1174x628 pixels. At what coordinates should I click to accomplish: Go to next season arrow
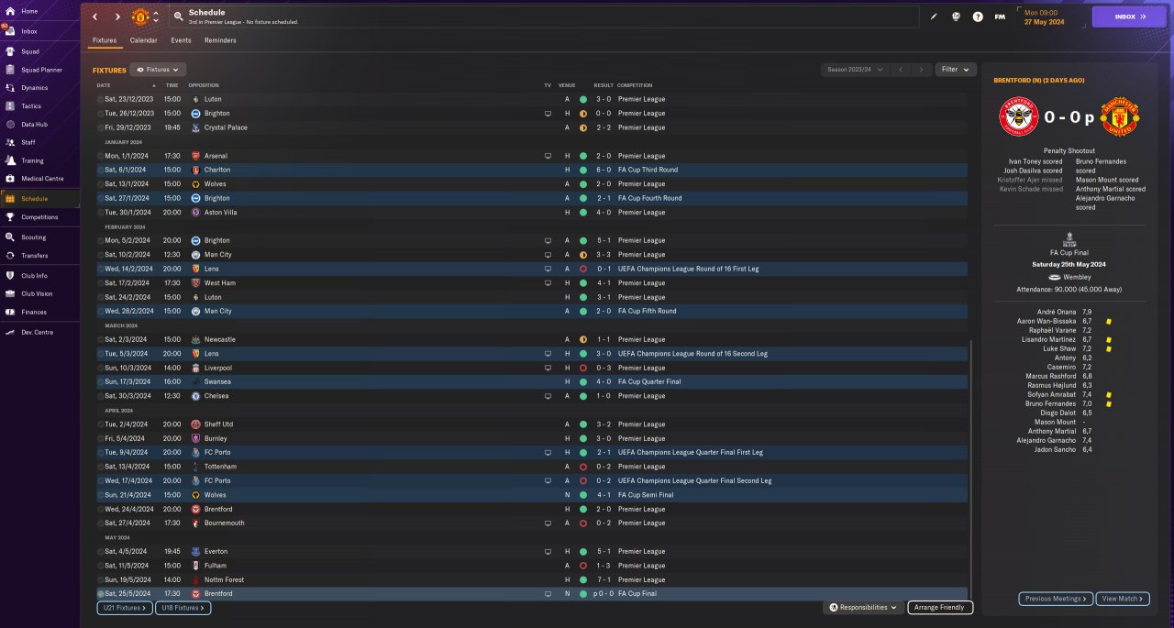(x=922, y=70)
